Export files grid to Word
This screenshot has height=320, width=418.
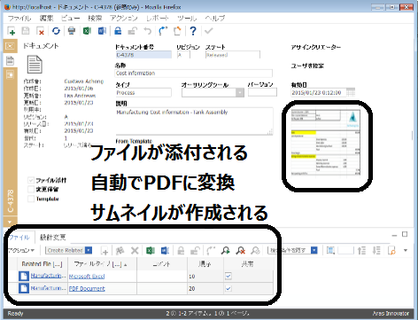tap(165, 251)
